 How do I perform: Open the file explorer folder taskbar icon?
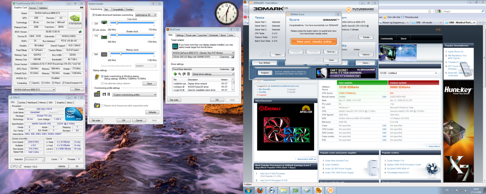click(x=283, y=191)
